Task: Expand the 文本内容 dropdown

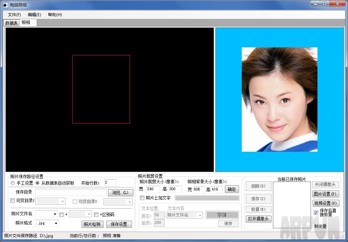Action: pyautogui.click(x=200, y=215)
